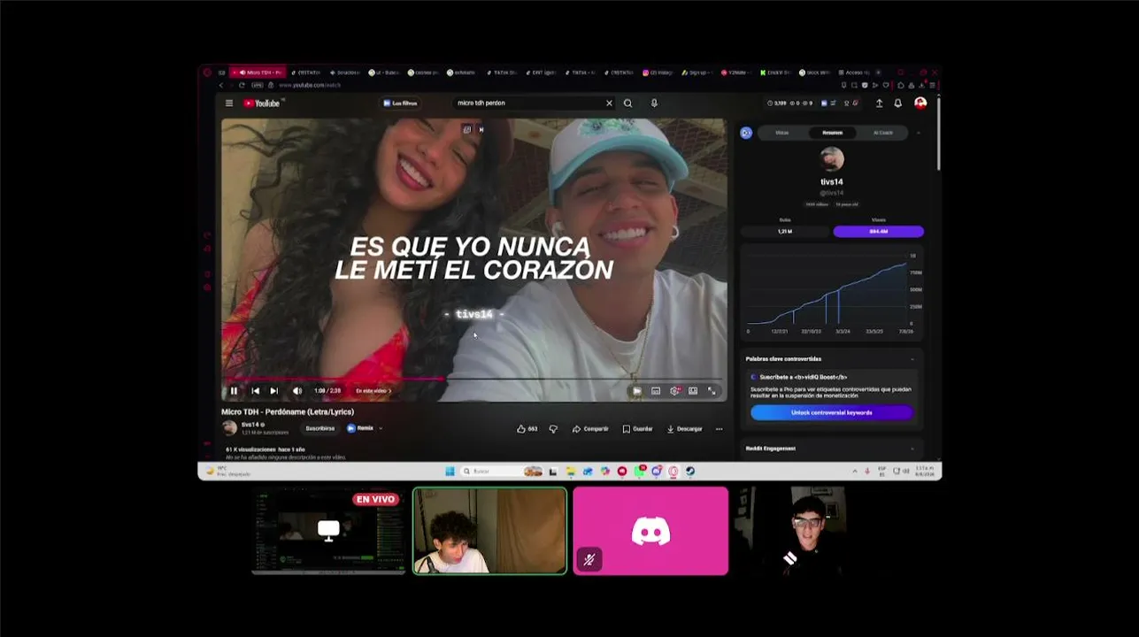Switch to theater mode
The width and height of the screenshot is (1139, 637).
pos(693,391)
